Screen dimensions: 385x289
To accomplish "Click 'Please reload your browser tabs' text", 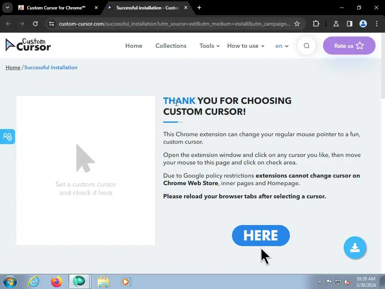I will [x=244, y=196].
